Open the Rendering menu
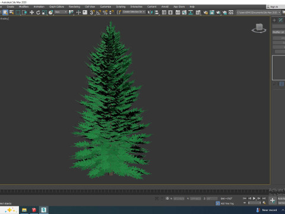The width and height of the screenshot is (285, 214). tap(74, 7)
